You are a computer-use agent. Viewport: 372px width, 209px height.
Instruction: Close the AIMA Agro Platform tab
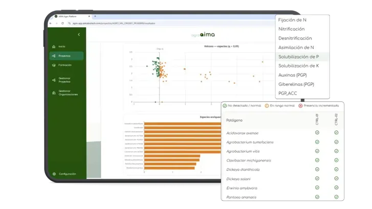tap(89, 16)
